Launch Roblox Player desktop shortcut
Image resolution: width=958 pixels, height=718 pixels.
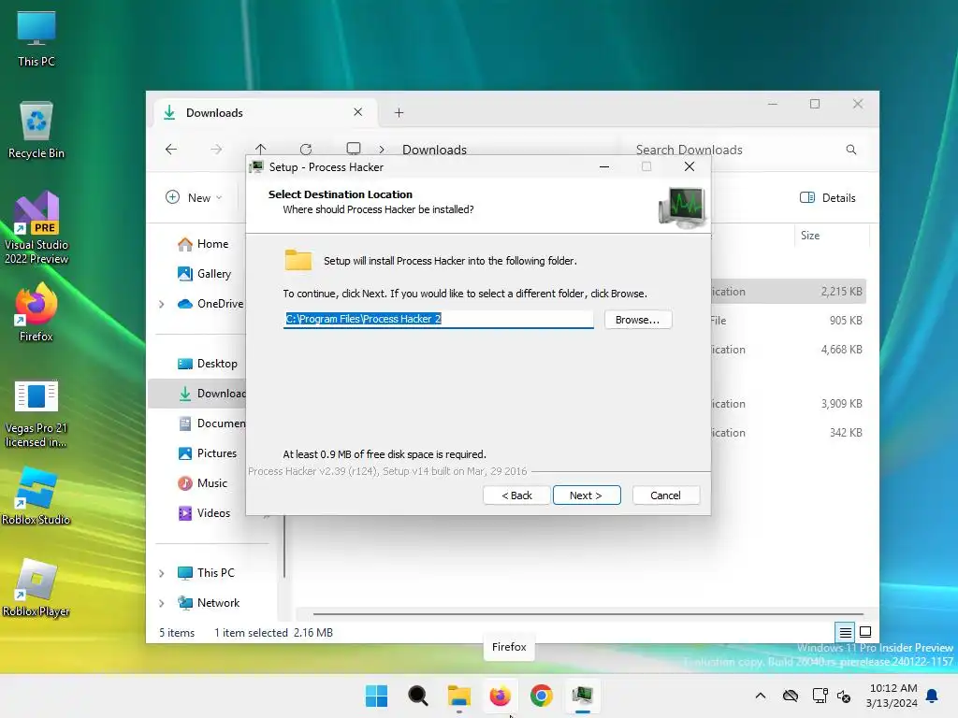click(x=36, y=588)
